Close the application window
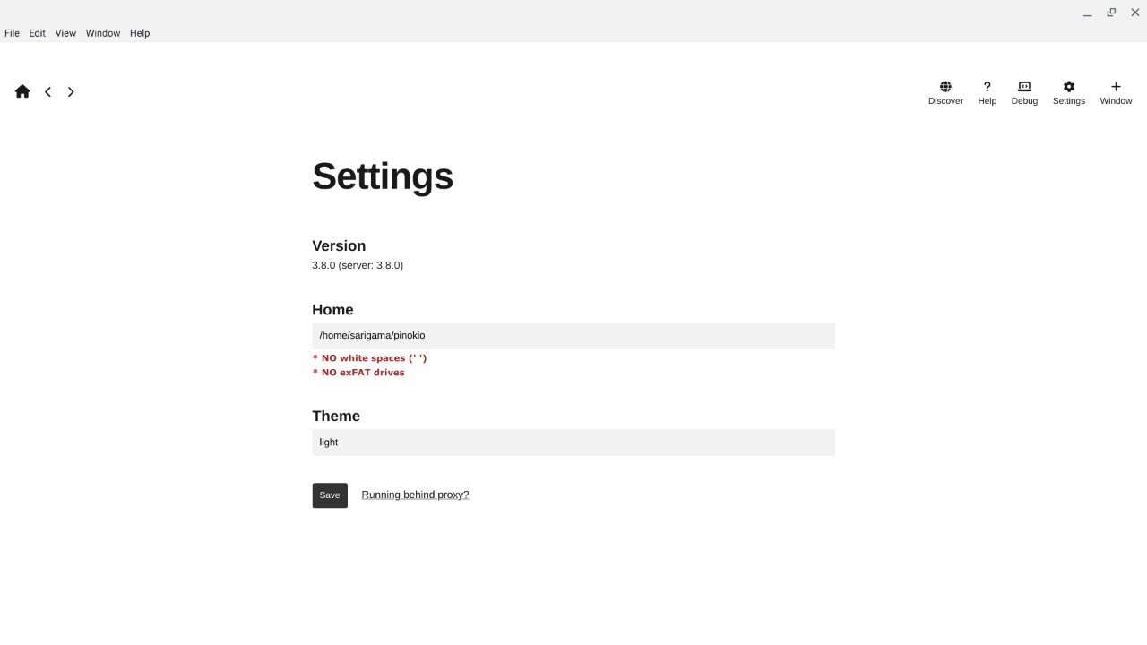The width and height of the screenshot is (1147, 645). (x=1135, y=13)
